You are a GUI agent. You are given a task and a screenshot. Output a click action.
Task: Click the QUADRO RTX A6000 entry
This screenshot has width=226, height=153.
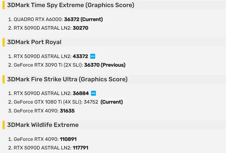pyautogui.click(x=55, y=19)
